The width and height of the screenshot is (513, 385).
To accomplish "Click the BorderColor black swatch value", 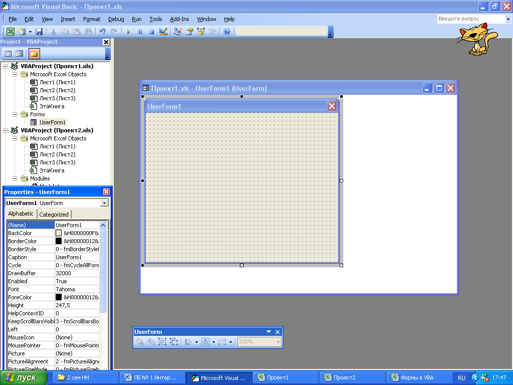I will [x=59, y=241].
